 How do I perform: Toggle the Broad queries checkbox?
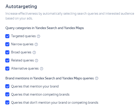(x=7, y=52)
